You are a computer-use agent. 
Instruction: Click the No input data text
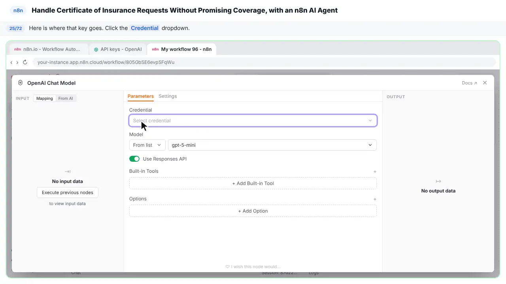(x=68, y=181)
